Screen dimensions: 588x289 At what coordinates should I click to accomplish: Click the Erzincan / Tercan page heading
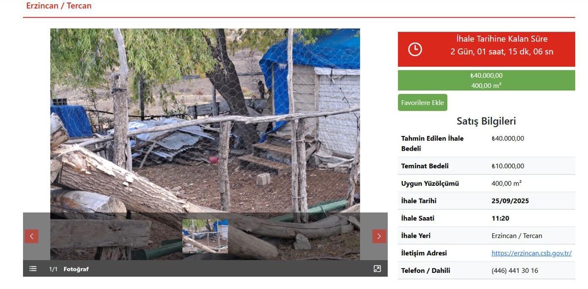(x=59, y=6)
